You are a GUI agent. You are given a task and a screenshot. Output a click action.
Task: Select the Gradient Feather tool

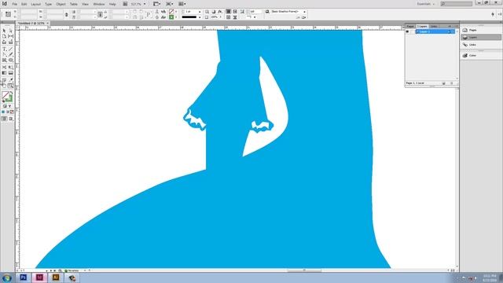[10, 73]
